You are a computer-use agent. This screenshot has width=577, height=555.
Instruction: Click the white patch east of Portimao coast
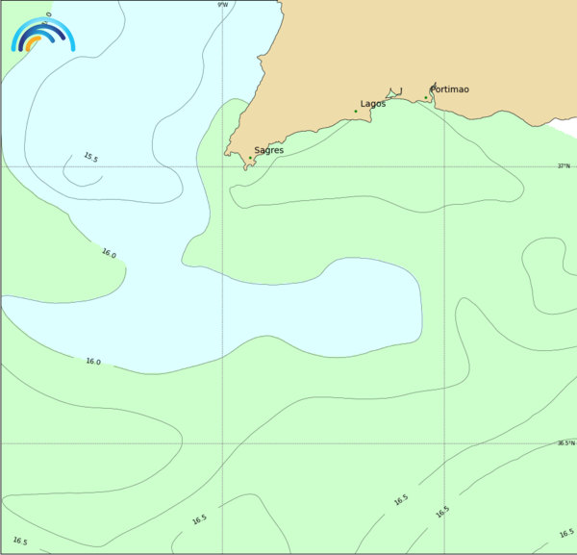tap(564, 127)
